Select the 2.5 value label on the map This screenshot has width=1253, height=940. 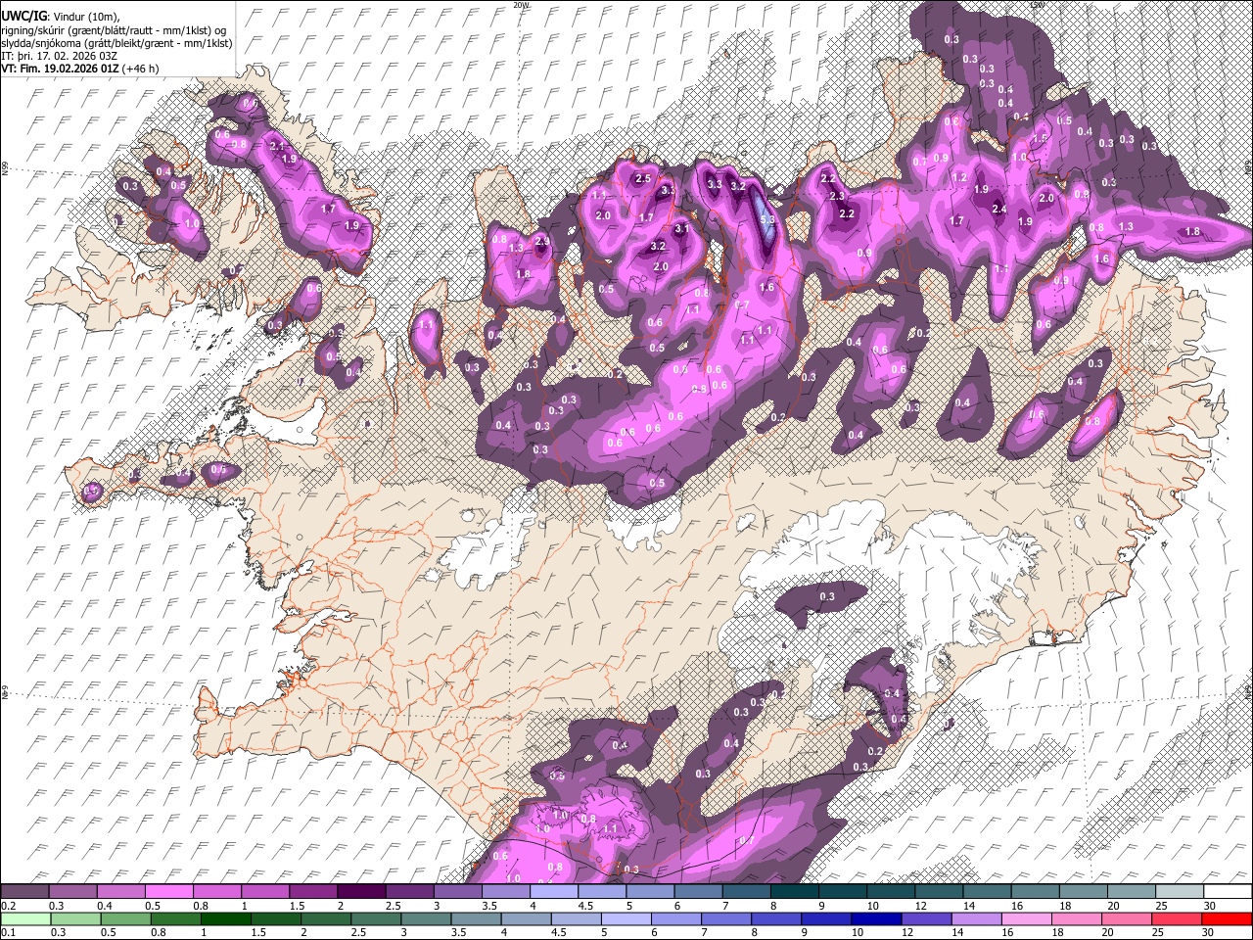click(643, 178)
